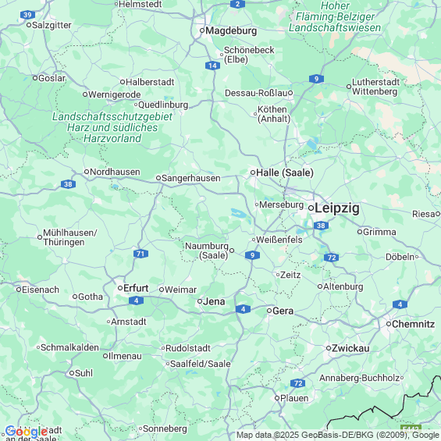This screenshot has height=441, width=441.
Task: Click the Map data copyright text
Action: point(338,435)
